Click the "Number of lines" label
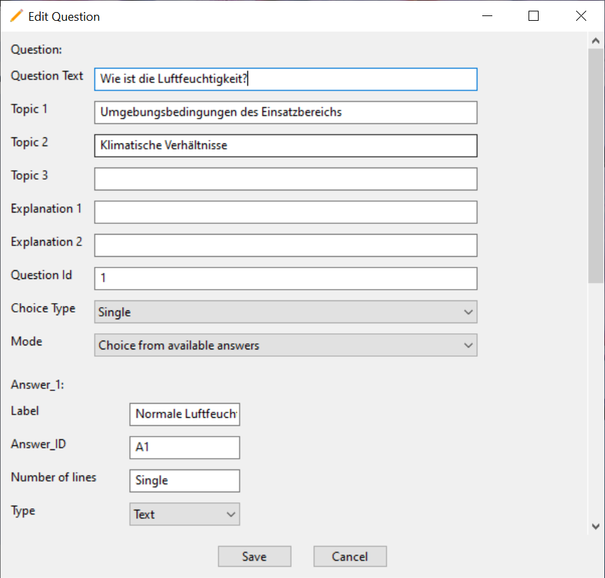The width and height of the screenshot is (605, 578). (54, 477)
